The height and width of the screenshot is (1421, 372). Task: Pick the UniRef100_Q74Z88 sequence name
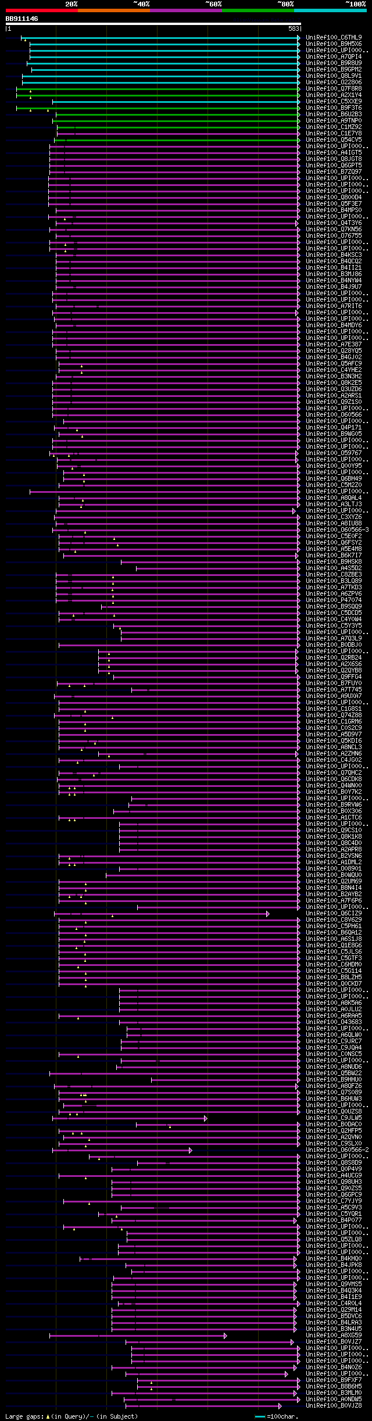tap(334, 715)
